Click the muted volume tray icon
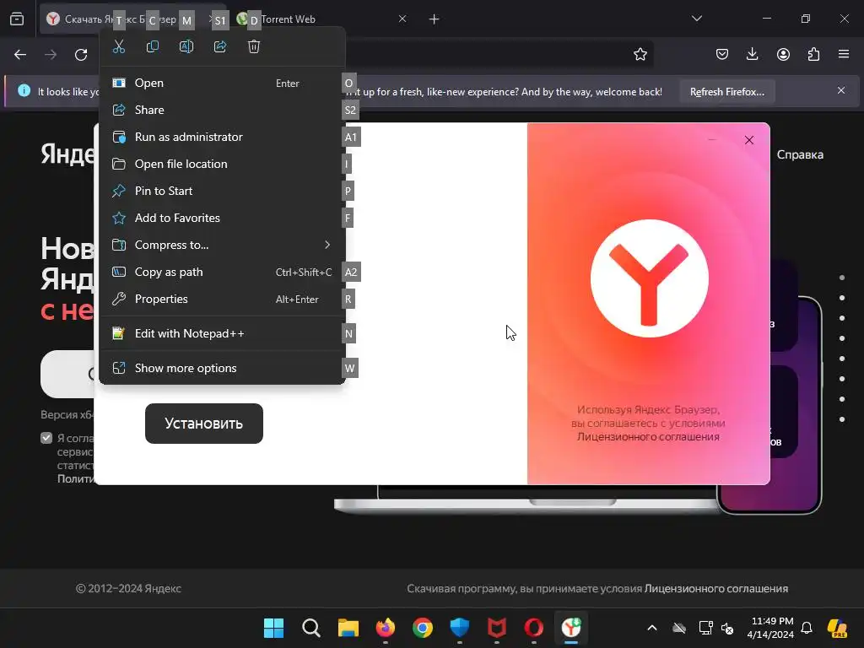 (727, 628)
